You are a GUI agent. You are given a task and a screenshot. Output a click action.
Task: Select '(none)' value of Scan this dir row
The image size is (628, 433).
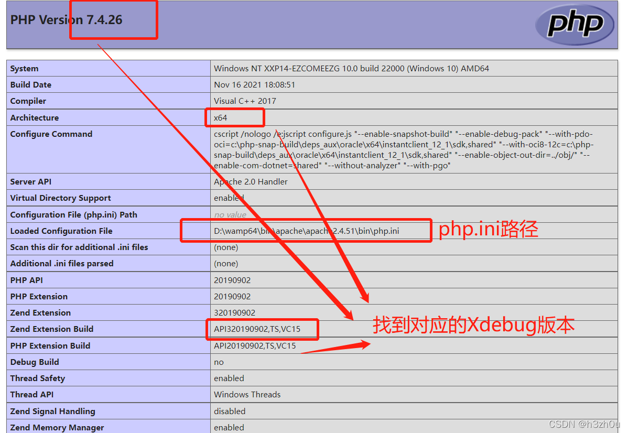click(226, 247)
